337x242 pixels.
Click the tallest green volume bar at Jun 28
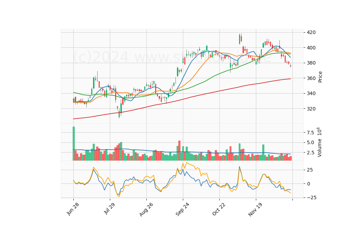tap(74, 144)
